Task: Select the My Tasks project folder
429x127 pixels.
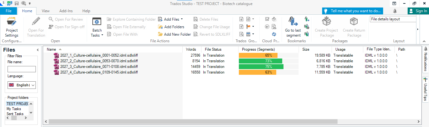Action: click(x=14, y=109)
